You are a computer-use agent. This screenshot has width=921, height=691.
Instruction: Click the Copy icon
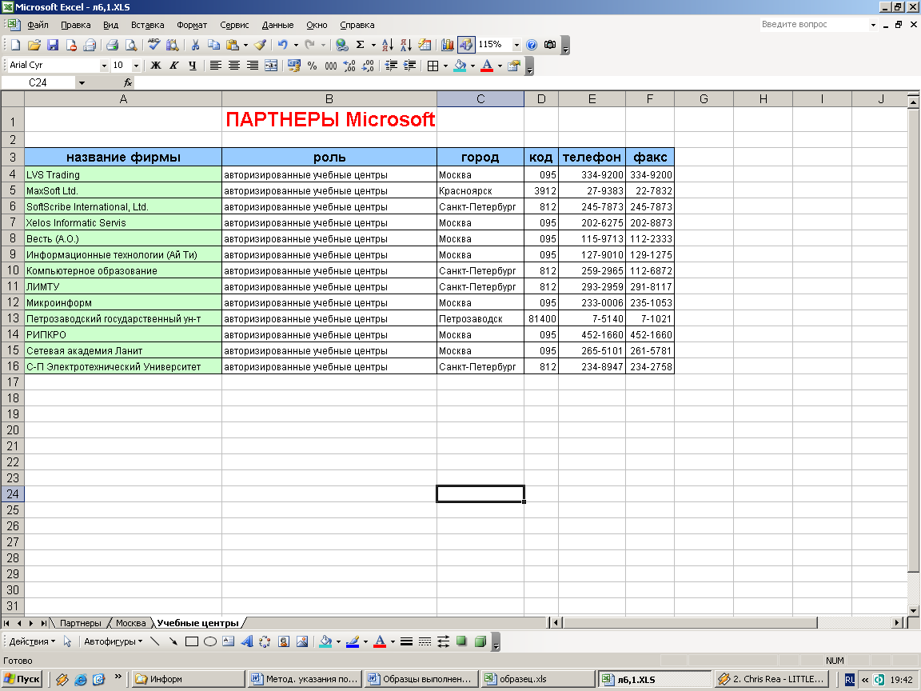point(213,45)
